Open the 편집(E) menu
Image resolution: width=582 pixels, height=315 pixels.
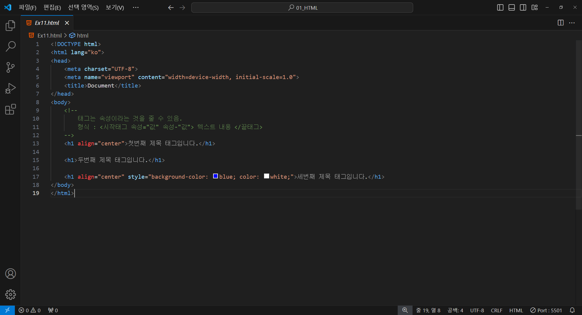tap(52, 8)
